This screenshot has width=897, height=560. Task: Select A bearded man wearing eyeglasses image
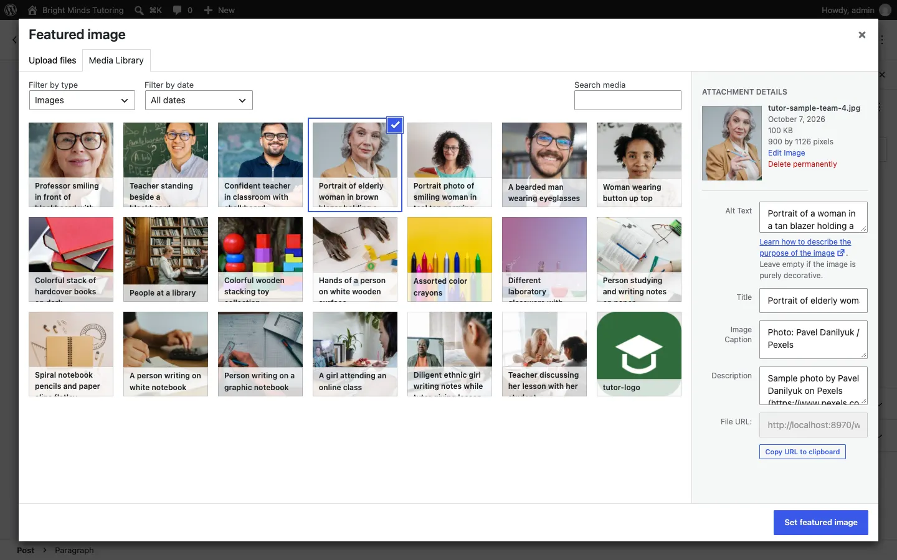544,165
